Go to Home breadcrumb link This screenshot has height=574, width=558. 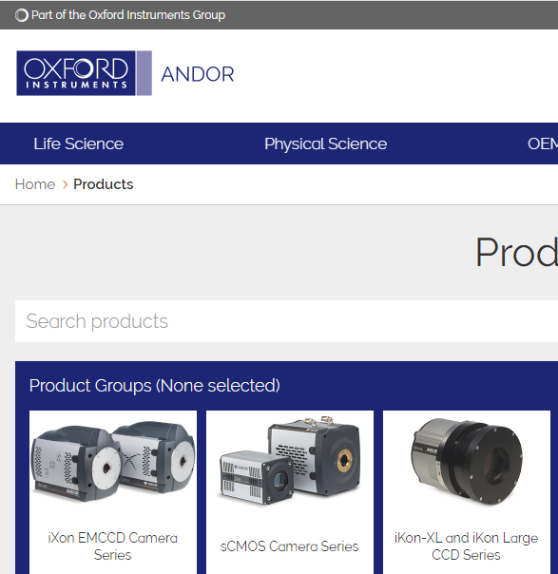[35, 184]
